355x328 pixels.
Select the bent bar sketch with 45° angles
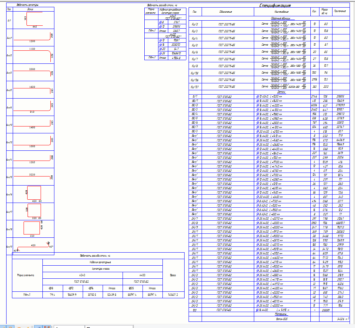click(x=33, y=247)
